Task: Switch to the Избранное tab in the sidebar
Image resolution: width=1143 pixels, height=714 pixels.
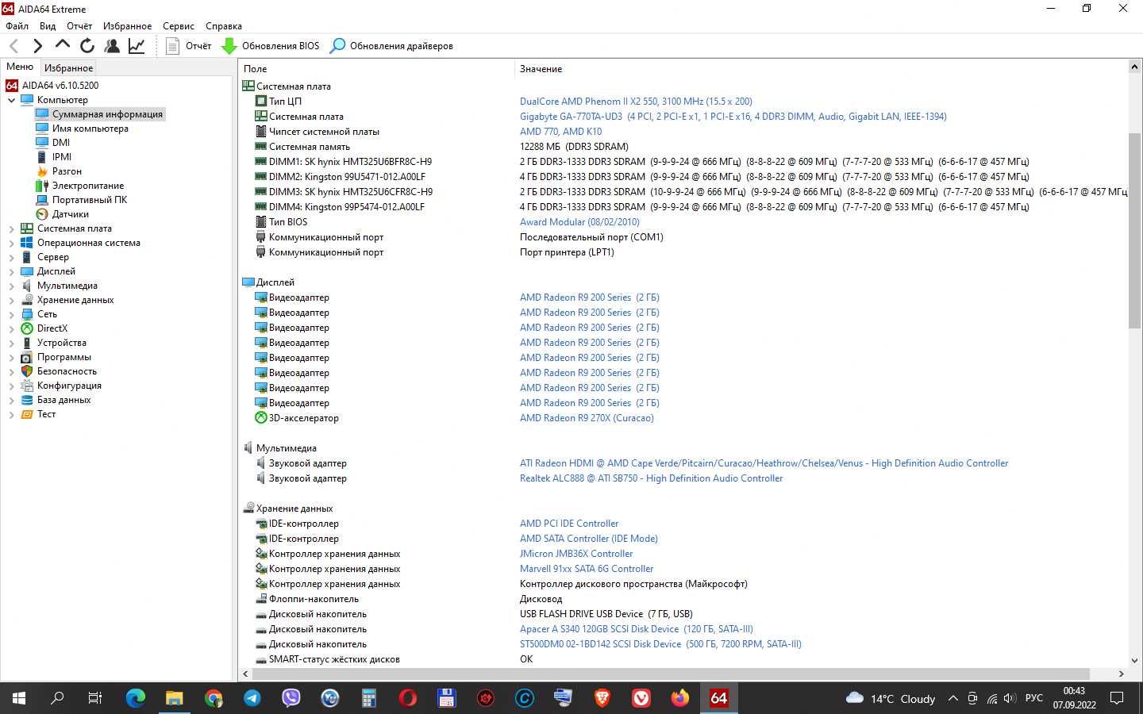Action: [68, 68]
